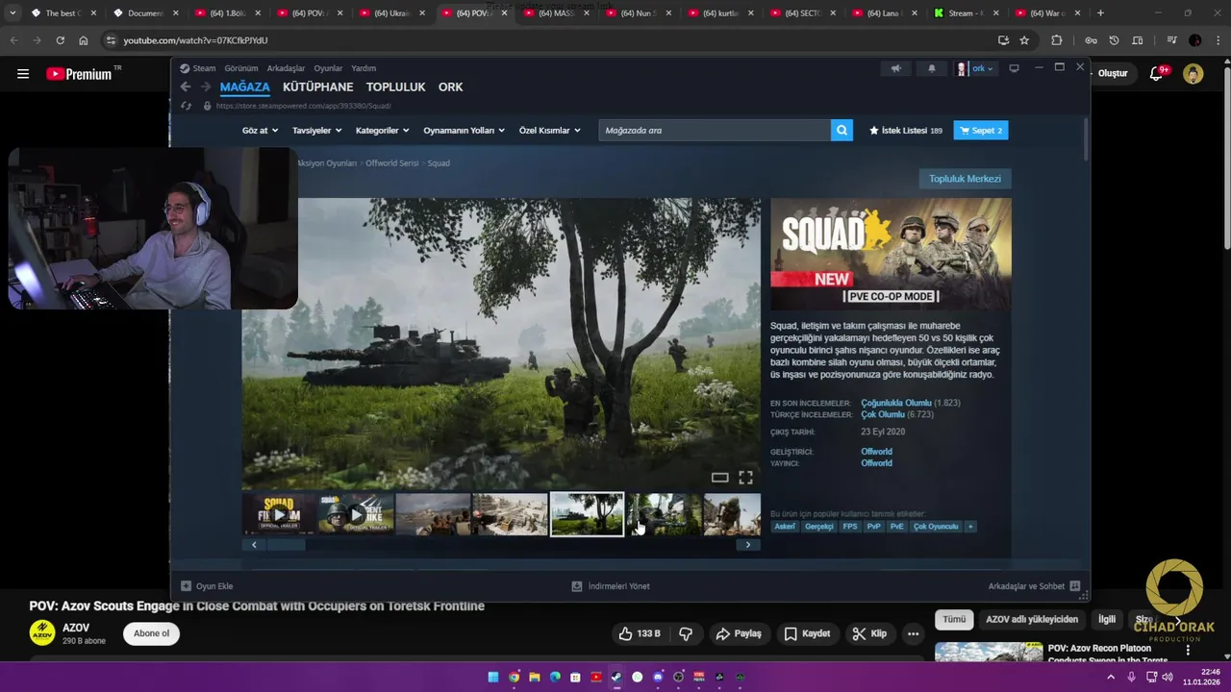Switch to the '(64) Ukrain' tab
Viewport: 1231px width, 692px height.
point(392,13)
